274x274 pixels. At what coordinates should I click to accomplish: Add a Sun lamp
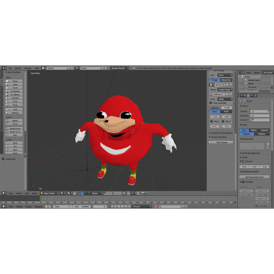tap(14, 146)
